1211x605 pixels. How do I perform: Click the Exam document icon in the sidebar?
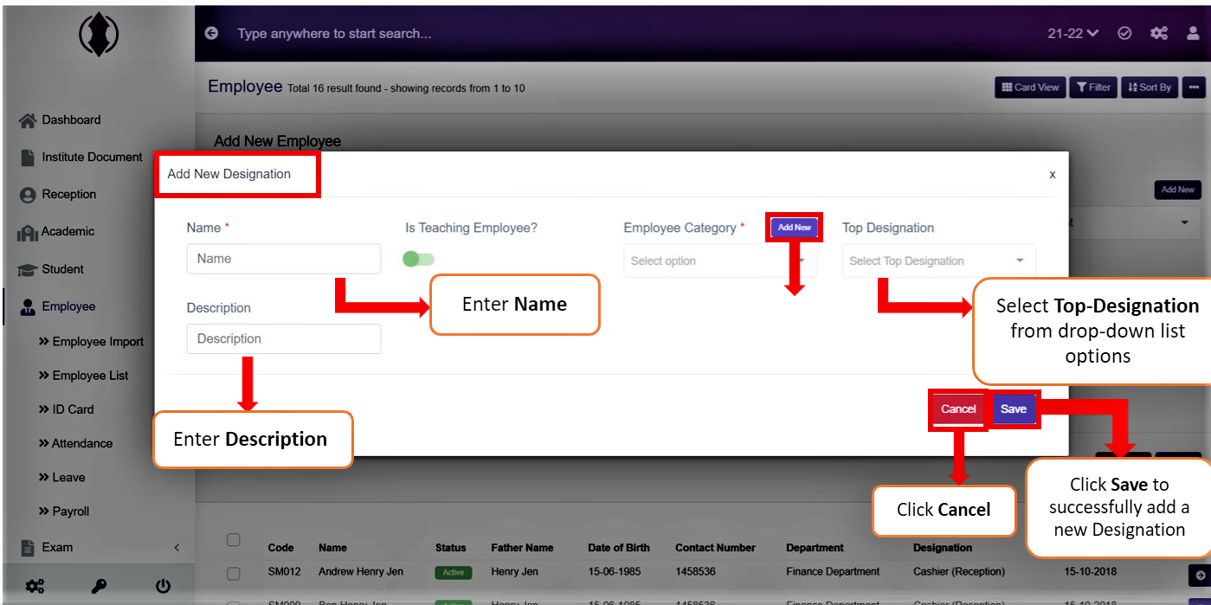coord(28,548)
